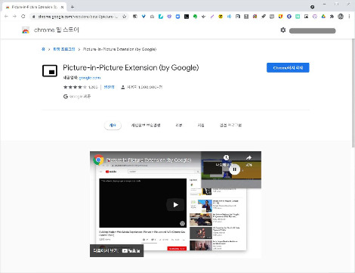Go to the home breadcrumb link
This screenshot has height=273, width=355.
tap(43, 49)
